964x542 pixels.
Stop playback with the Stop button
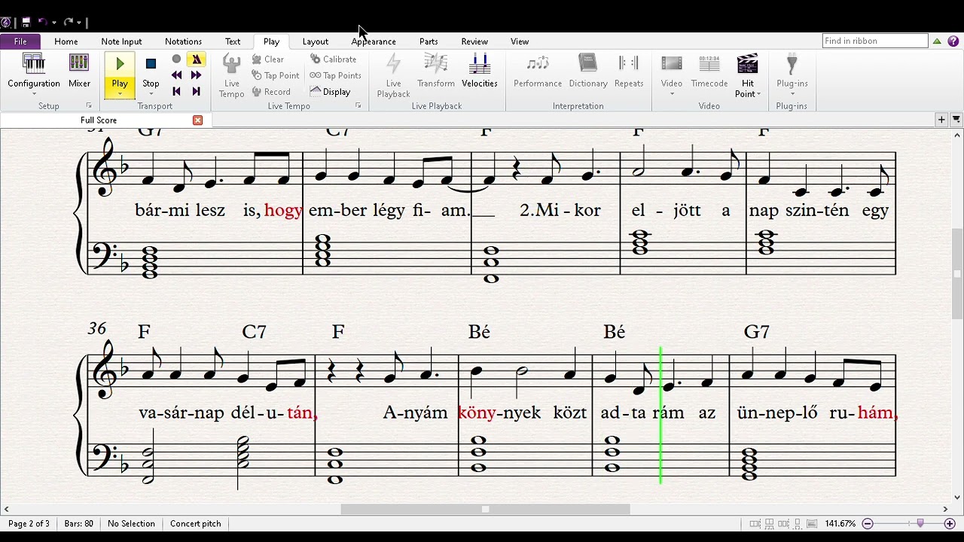(151, 71)
